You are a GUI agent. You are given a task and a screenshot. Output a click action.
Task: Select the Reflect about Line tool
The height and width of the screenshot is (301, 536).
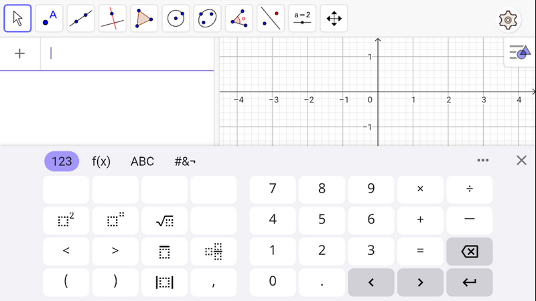coord(271,19)
